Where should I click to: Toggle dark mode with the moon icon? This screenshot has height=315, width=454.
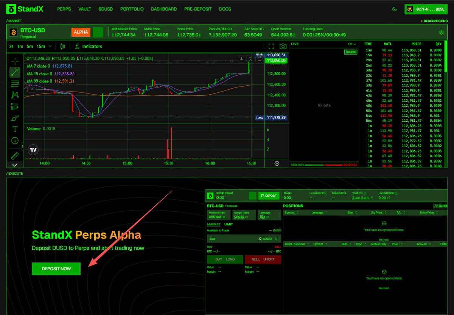coord(395,9)
